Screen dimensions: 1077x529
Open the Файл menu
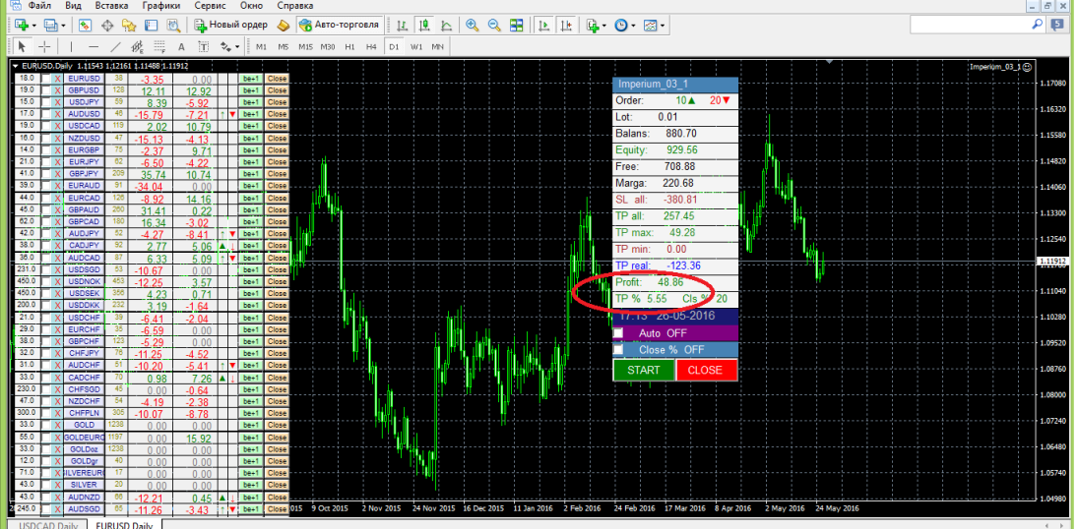39,6
